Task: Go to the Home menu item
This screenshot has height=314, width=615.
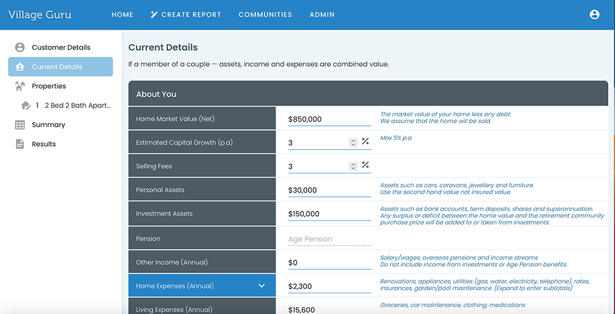Action: [122, 15]
